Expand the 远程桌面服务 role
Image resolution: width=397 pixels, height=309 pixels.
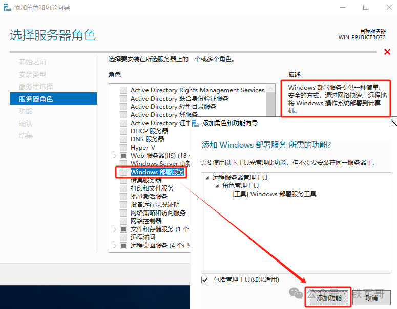pos(115,246)
